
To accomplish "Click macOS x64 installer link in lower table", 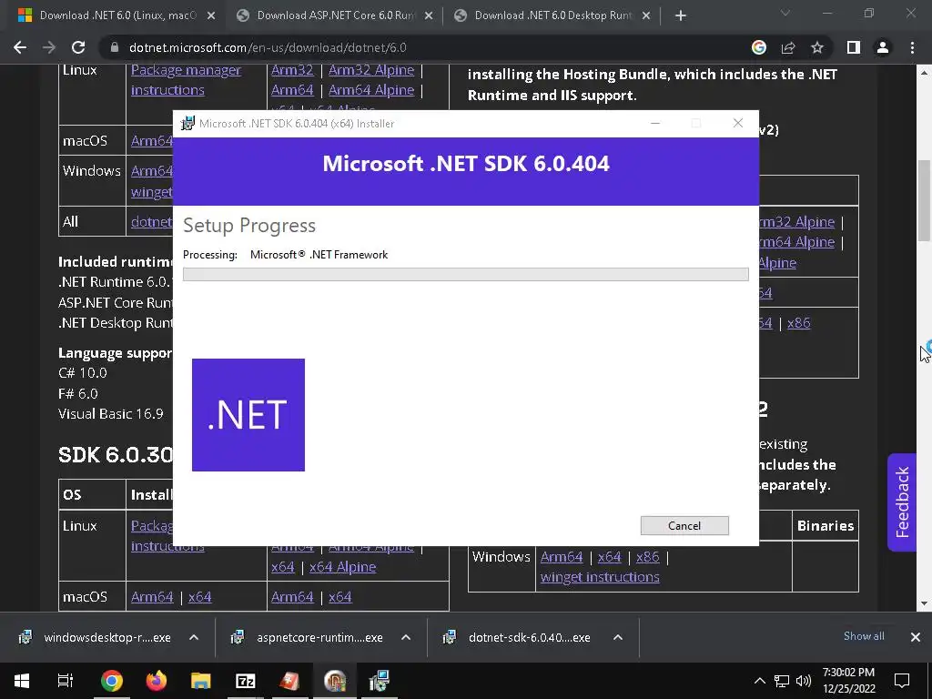I will tap(199, 597).
